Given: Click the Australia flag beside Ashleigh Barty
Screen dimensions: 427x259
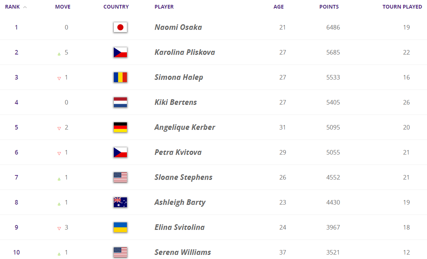Looking at the screenshot, I should coord(120,202).
